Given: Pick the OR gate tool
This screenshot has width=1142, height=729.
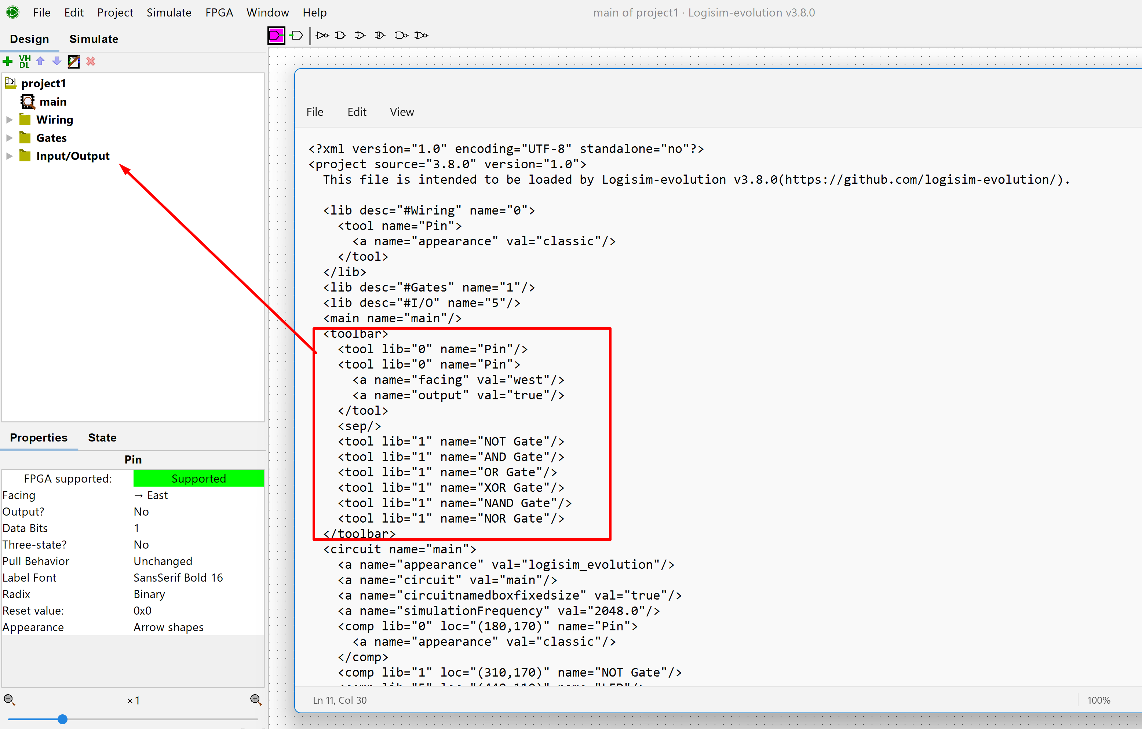Looking at the screenshot, I should [361, 35].
